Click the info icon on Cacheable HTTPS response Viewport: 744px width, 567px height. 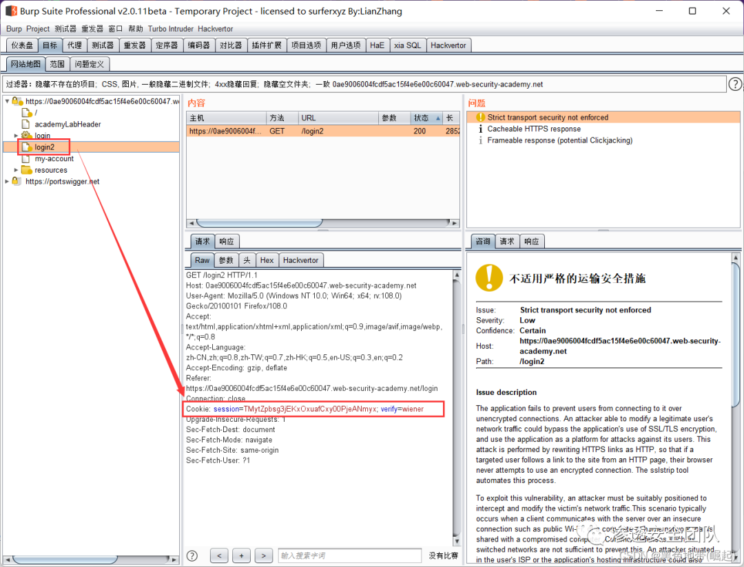(x=481, y=129)
